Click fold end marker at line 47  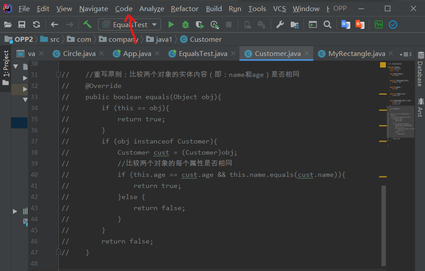click(58, 252)
